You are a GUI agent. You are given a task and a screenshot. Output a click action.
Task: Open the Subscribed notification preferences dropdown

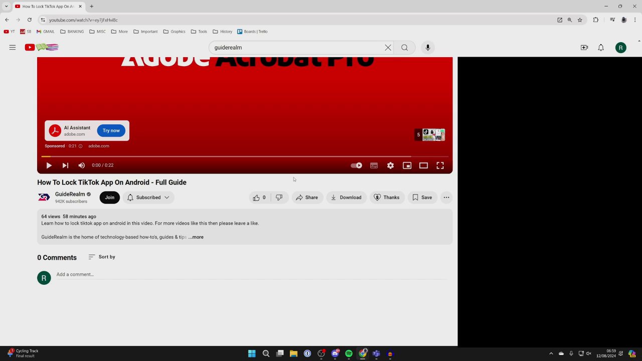point(167,197)
